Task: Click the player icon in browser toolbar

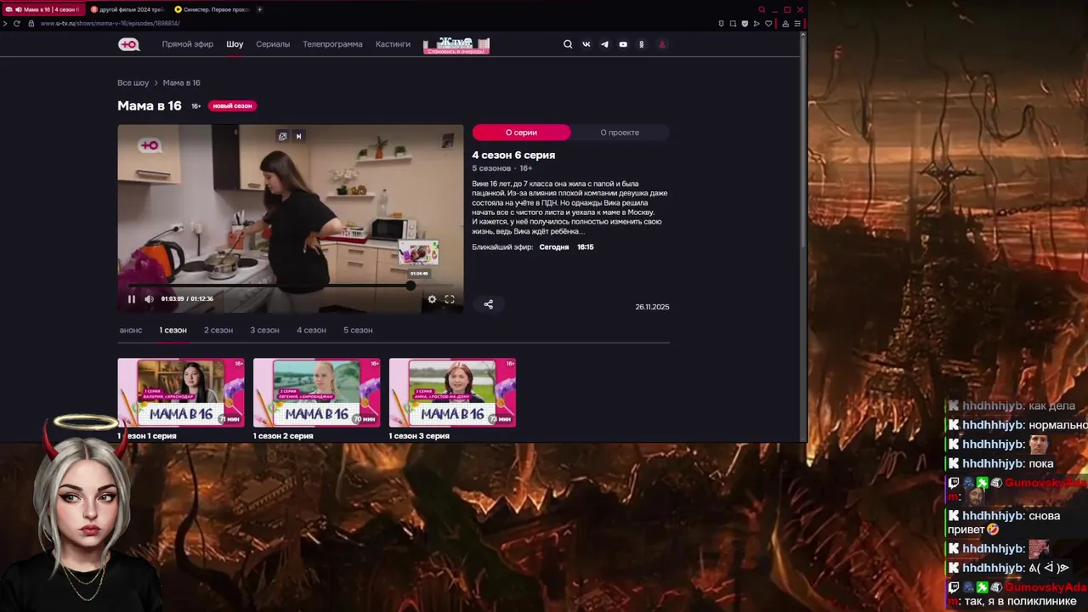Action: 756,23
